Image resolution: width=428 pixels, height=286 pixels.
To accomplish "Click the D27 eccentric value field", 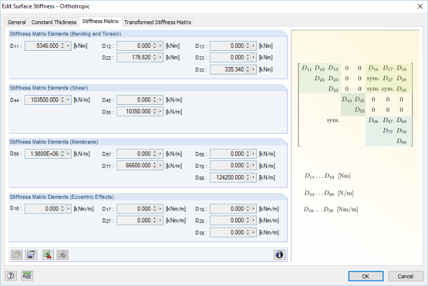I will pyautogui.click(x=135, y=221).
